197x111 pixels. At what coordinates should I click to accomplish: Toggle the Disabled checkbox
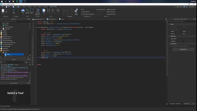[183, 41]
